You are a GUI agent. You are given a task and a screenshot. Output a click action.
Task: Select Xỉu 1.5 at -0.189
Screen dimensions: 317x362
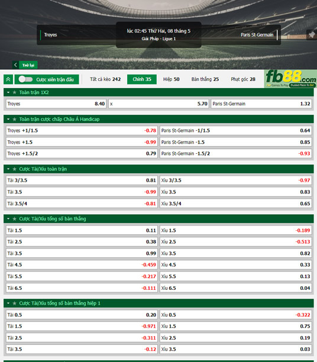click(235, 230)
